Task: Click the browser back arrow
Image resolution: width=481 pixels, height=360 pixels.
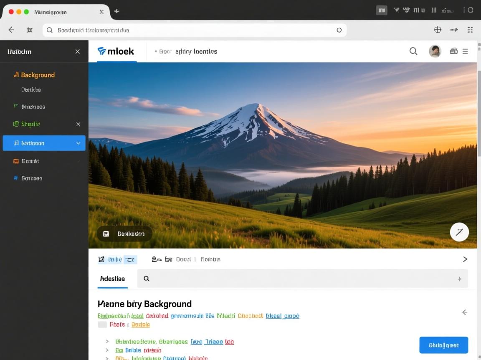Action: 11,30
